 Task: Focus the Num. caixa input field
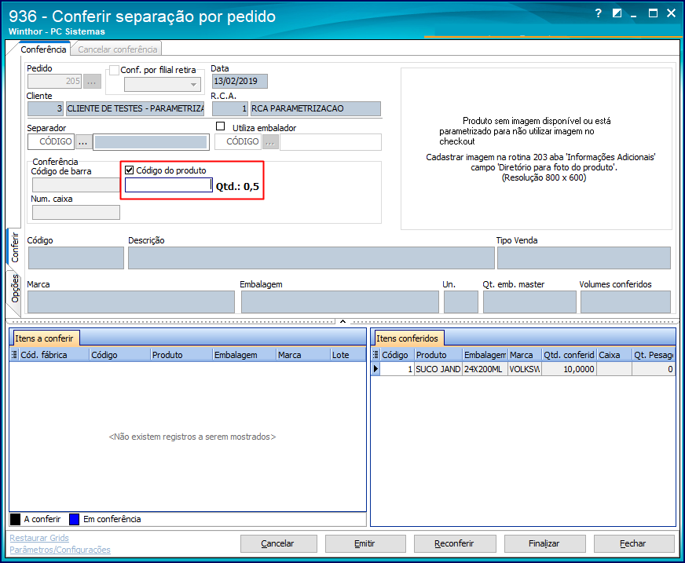click(76, 212)
